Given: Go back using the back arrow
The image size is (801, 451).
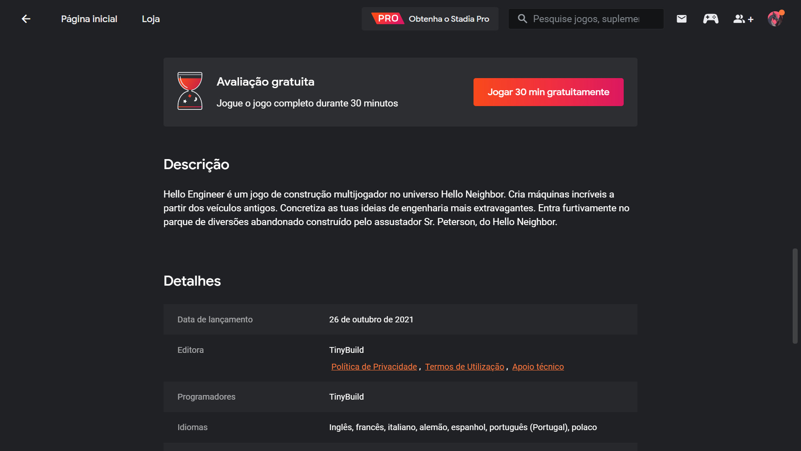Looking at the screenshot, I should pyautogui.click(x=26, y=19).
